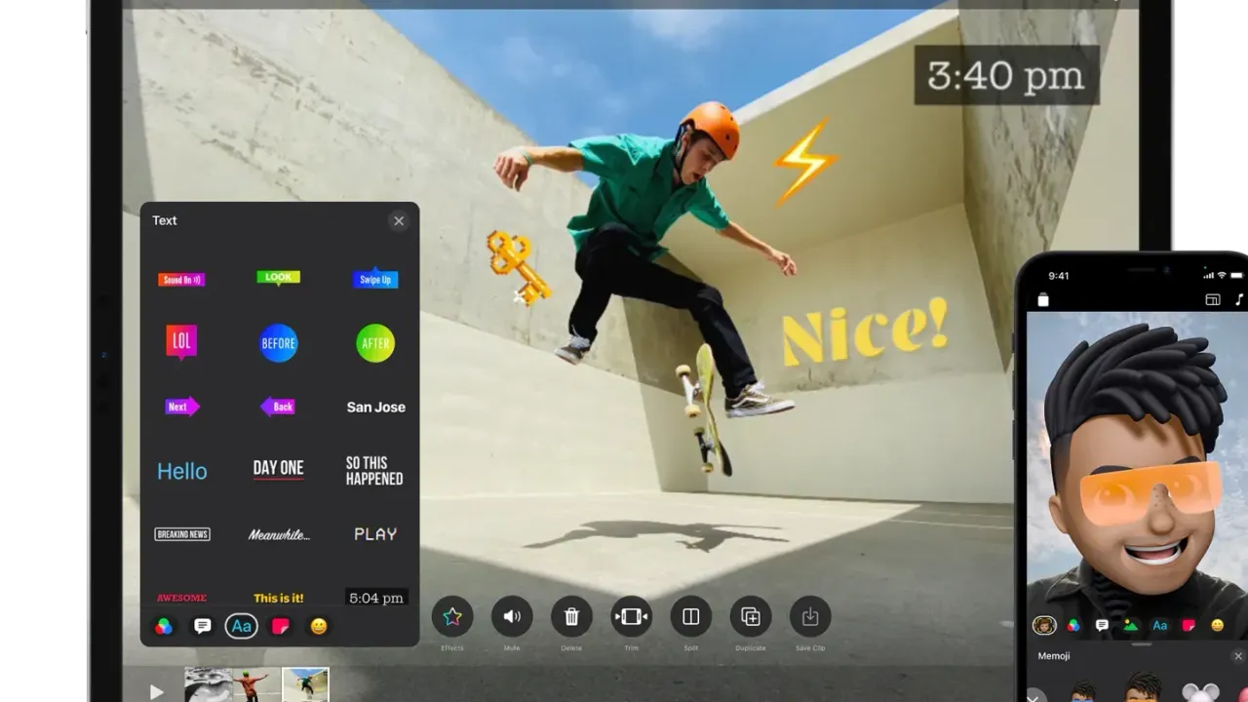Choose the "Hello" text style
The image size is (1248, 702).
click(182, 471)
